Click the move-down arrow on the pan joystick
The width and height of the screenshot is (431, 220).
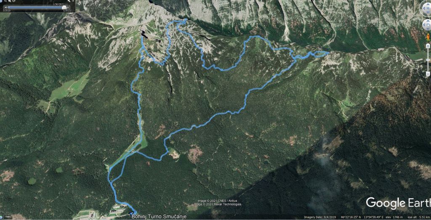click(x=428, y=29)
